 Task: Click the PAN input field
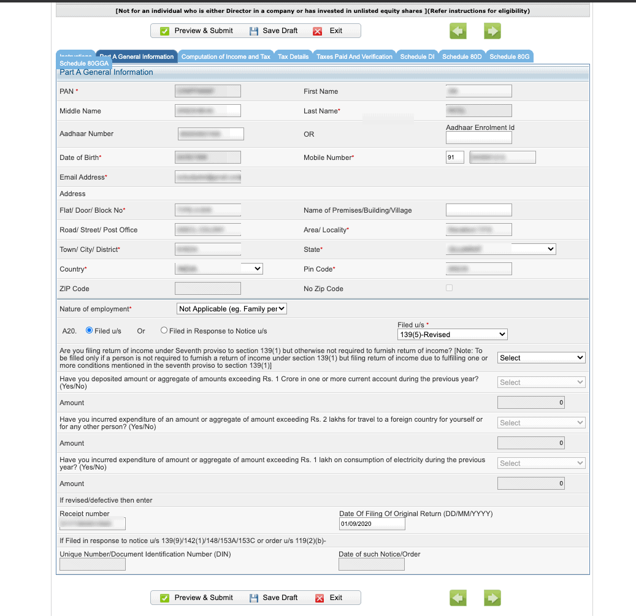pos(208,91)
